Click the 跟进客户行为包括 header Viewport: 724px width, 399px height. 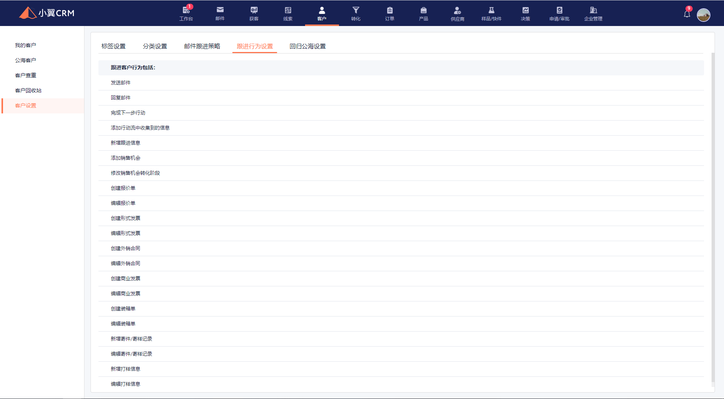[401, 67]
